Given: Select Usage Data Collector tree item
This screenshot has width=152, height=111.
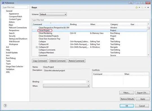Looking at the screenshot, I should point(15,66).
